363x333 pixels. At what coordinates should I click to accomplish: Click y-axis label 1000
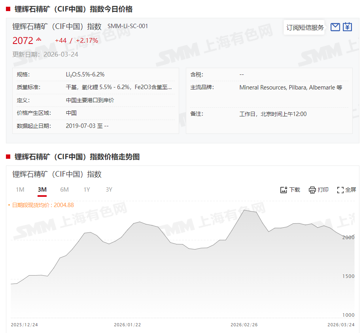348,315
